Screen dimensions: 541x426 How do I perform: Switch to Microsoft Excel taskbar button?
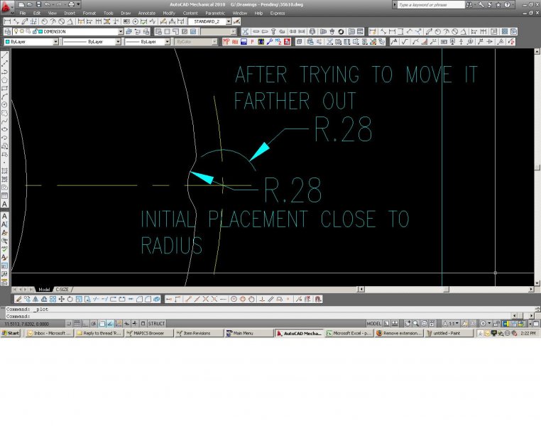click(349, 333)
